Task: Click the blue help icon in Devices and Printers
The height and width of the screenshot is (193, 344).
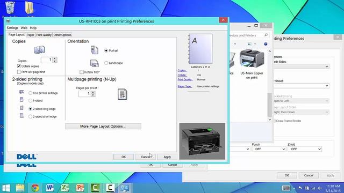Action: pos(266,44)
